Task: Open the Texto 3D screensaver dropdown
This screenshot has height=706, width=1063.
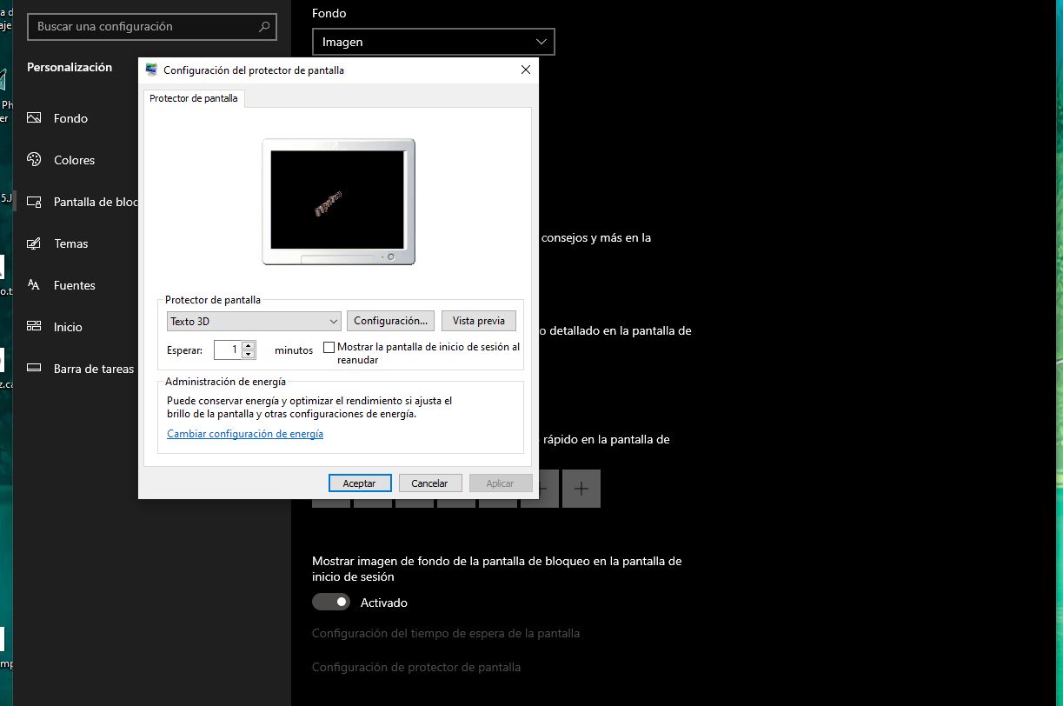Action: pos(254,321)
